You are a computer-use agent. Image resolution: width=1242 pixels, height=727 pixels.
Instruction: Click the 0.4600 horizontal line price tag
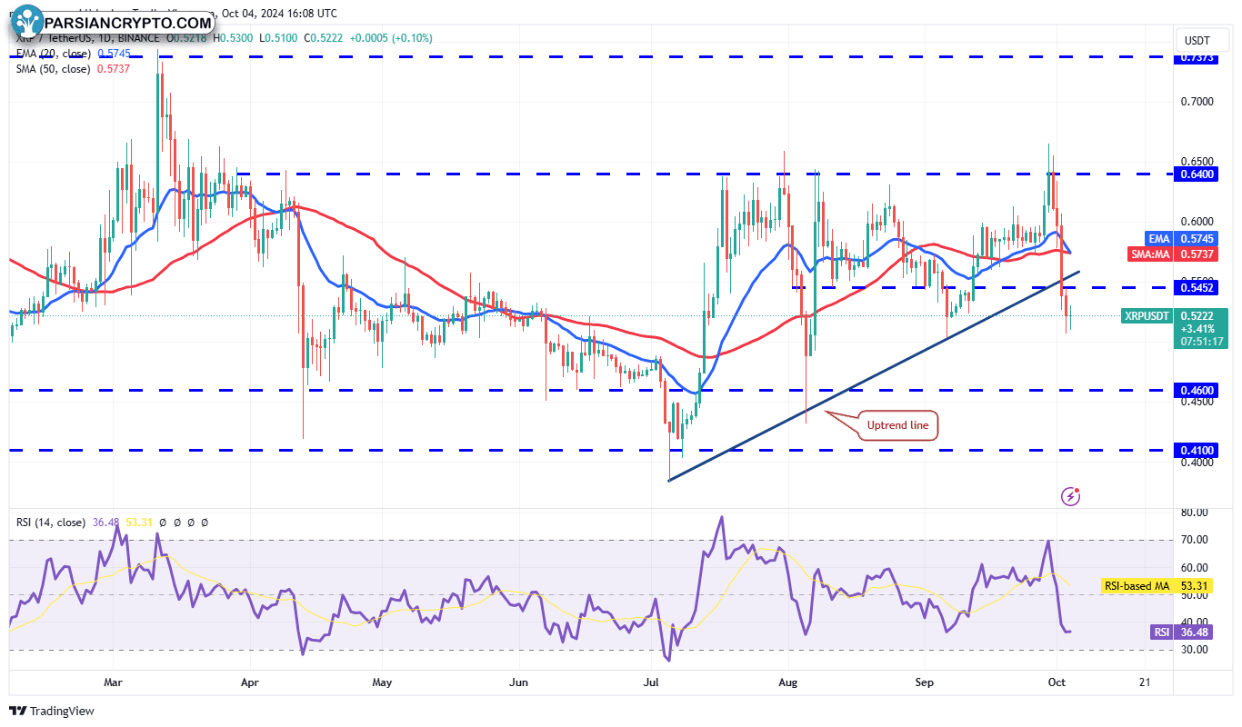click(x=1197, y=390)
